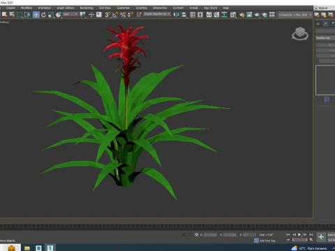
Task: Switch to Create command panel tab
Action: [x=318, y=24]
